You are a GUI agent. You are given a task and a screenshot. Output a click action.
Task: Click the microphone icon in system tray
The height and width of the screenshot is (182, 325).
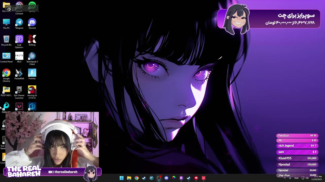click(x=290, y=178)
